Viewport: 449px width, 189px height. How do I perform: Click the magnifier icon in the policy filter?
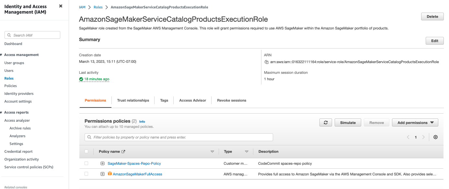89,137
